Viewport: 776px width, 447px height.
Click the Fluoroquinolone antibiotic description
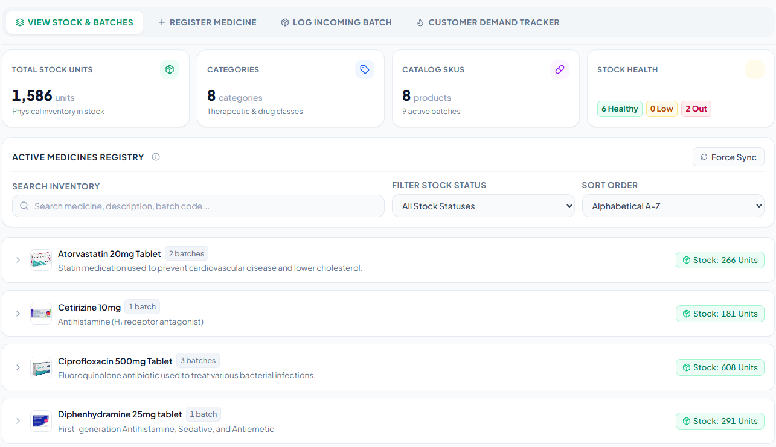(x=187, y=376)
